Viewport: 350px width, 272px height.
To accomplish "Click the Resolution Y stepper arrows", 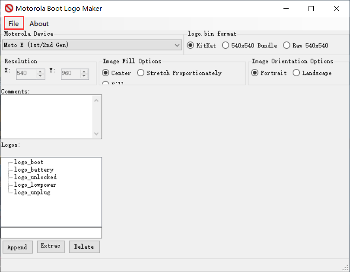I will [x=85, y=73].
